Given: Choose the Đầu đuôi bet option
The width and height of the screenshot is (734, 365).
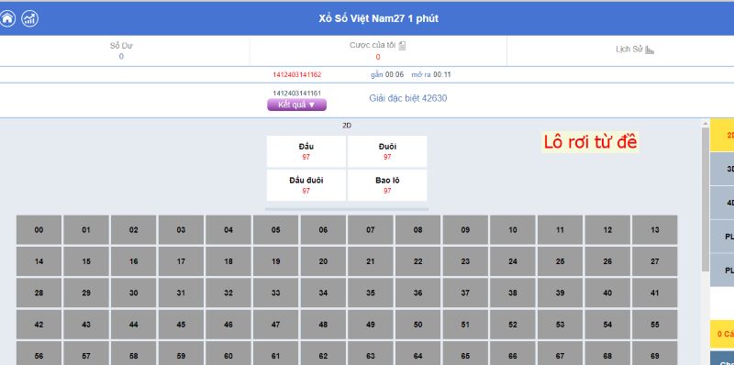Looking at the screenshot, I should [x=306, y=185].
